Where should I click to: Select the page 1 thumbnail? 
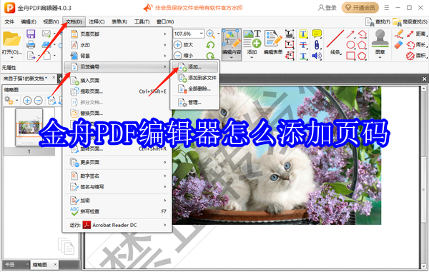29,127
